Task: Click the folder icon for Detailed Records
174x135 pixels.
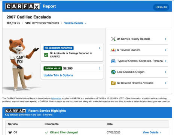Action: coord(113,83)
